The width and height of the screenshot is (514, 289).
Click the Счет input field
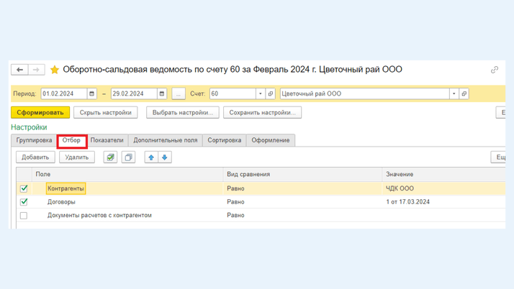click(x=233, y=93)
